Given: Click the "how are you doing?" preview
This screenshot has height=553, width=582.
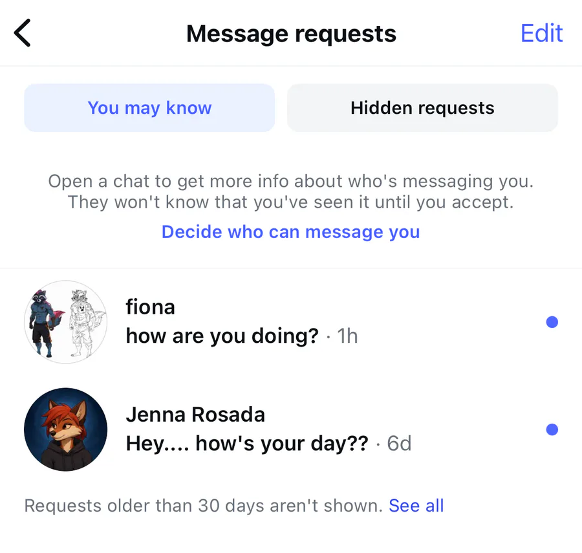Looking at the screenshot, I should pyautogui.click(x=222, y=336).
